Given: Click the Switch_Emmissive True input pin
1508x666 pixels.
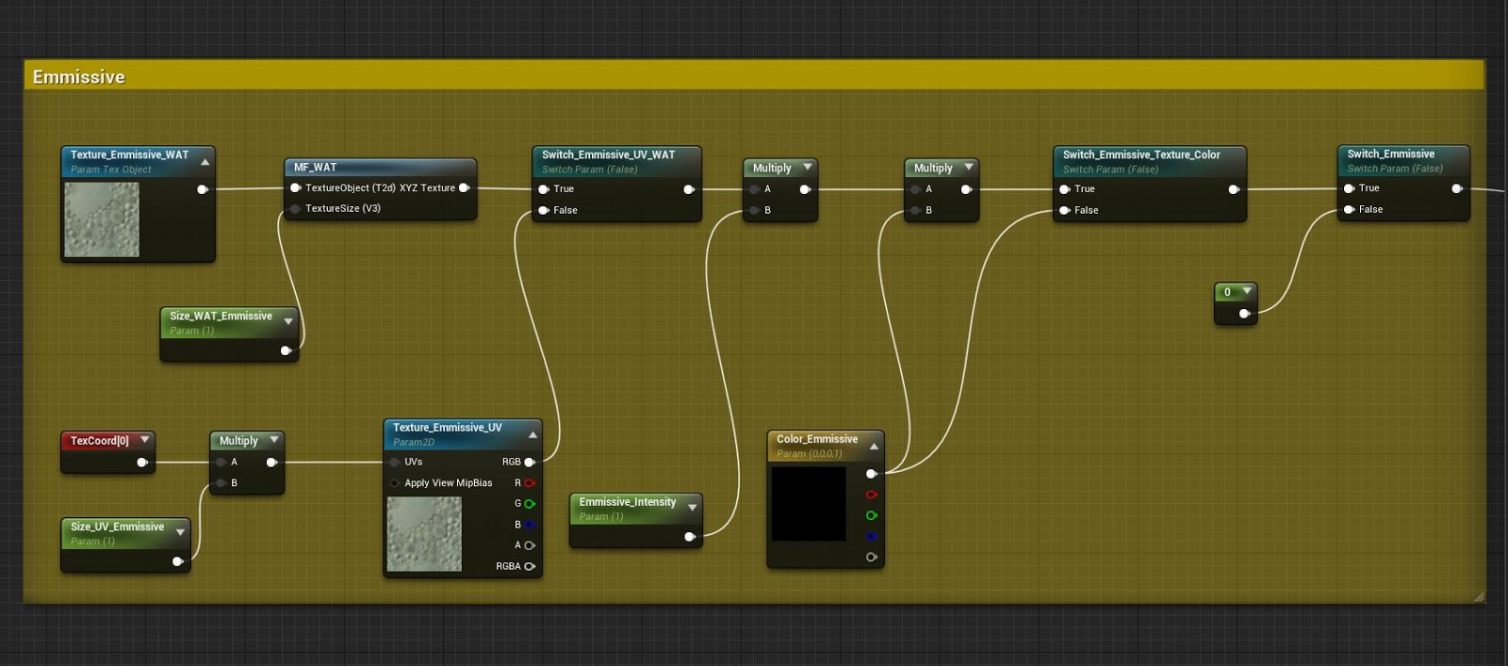Looking at the screenshot, I should click(1350, 188).
